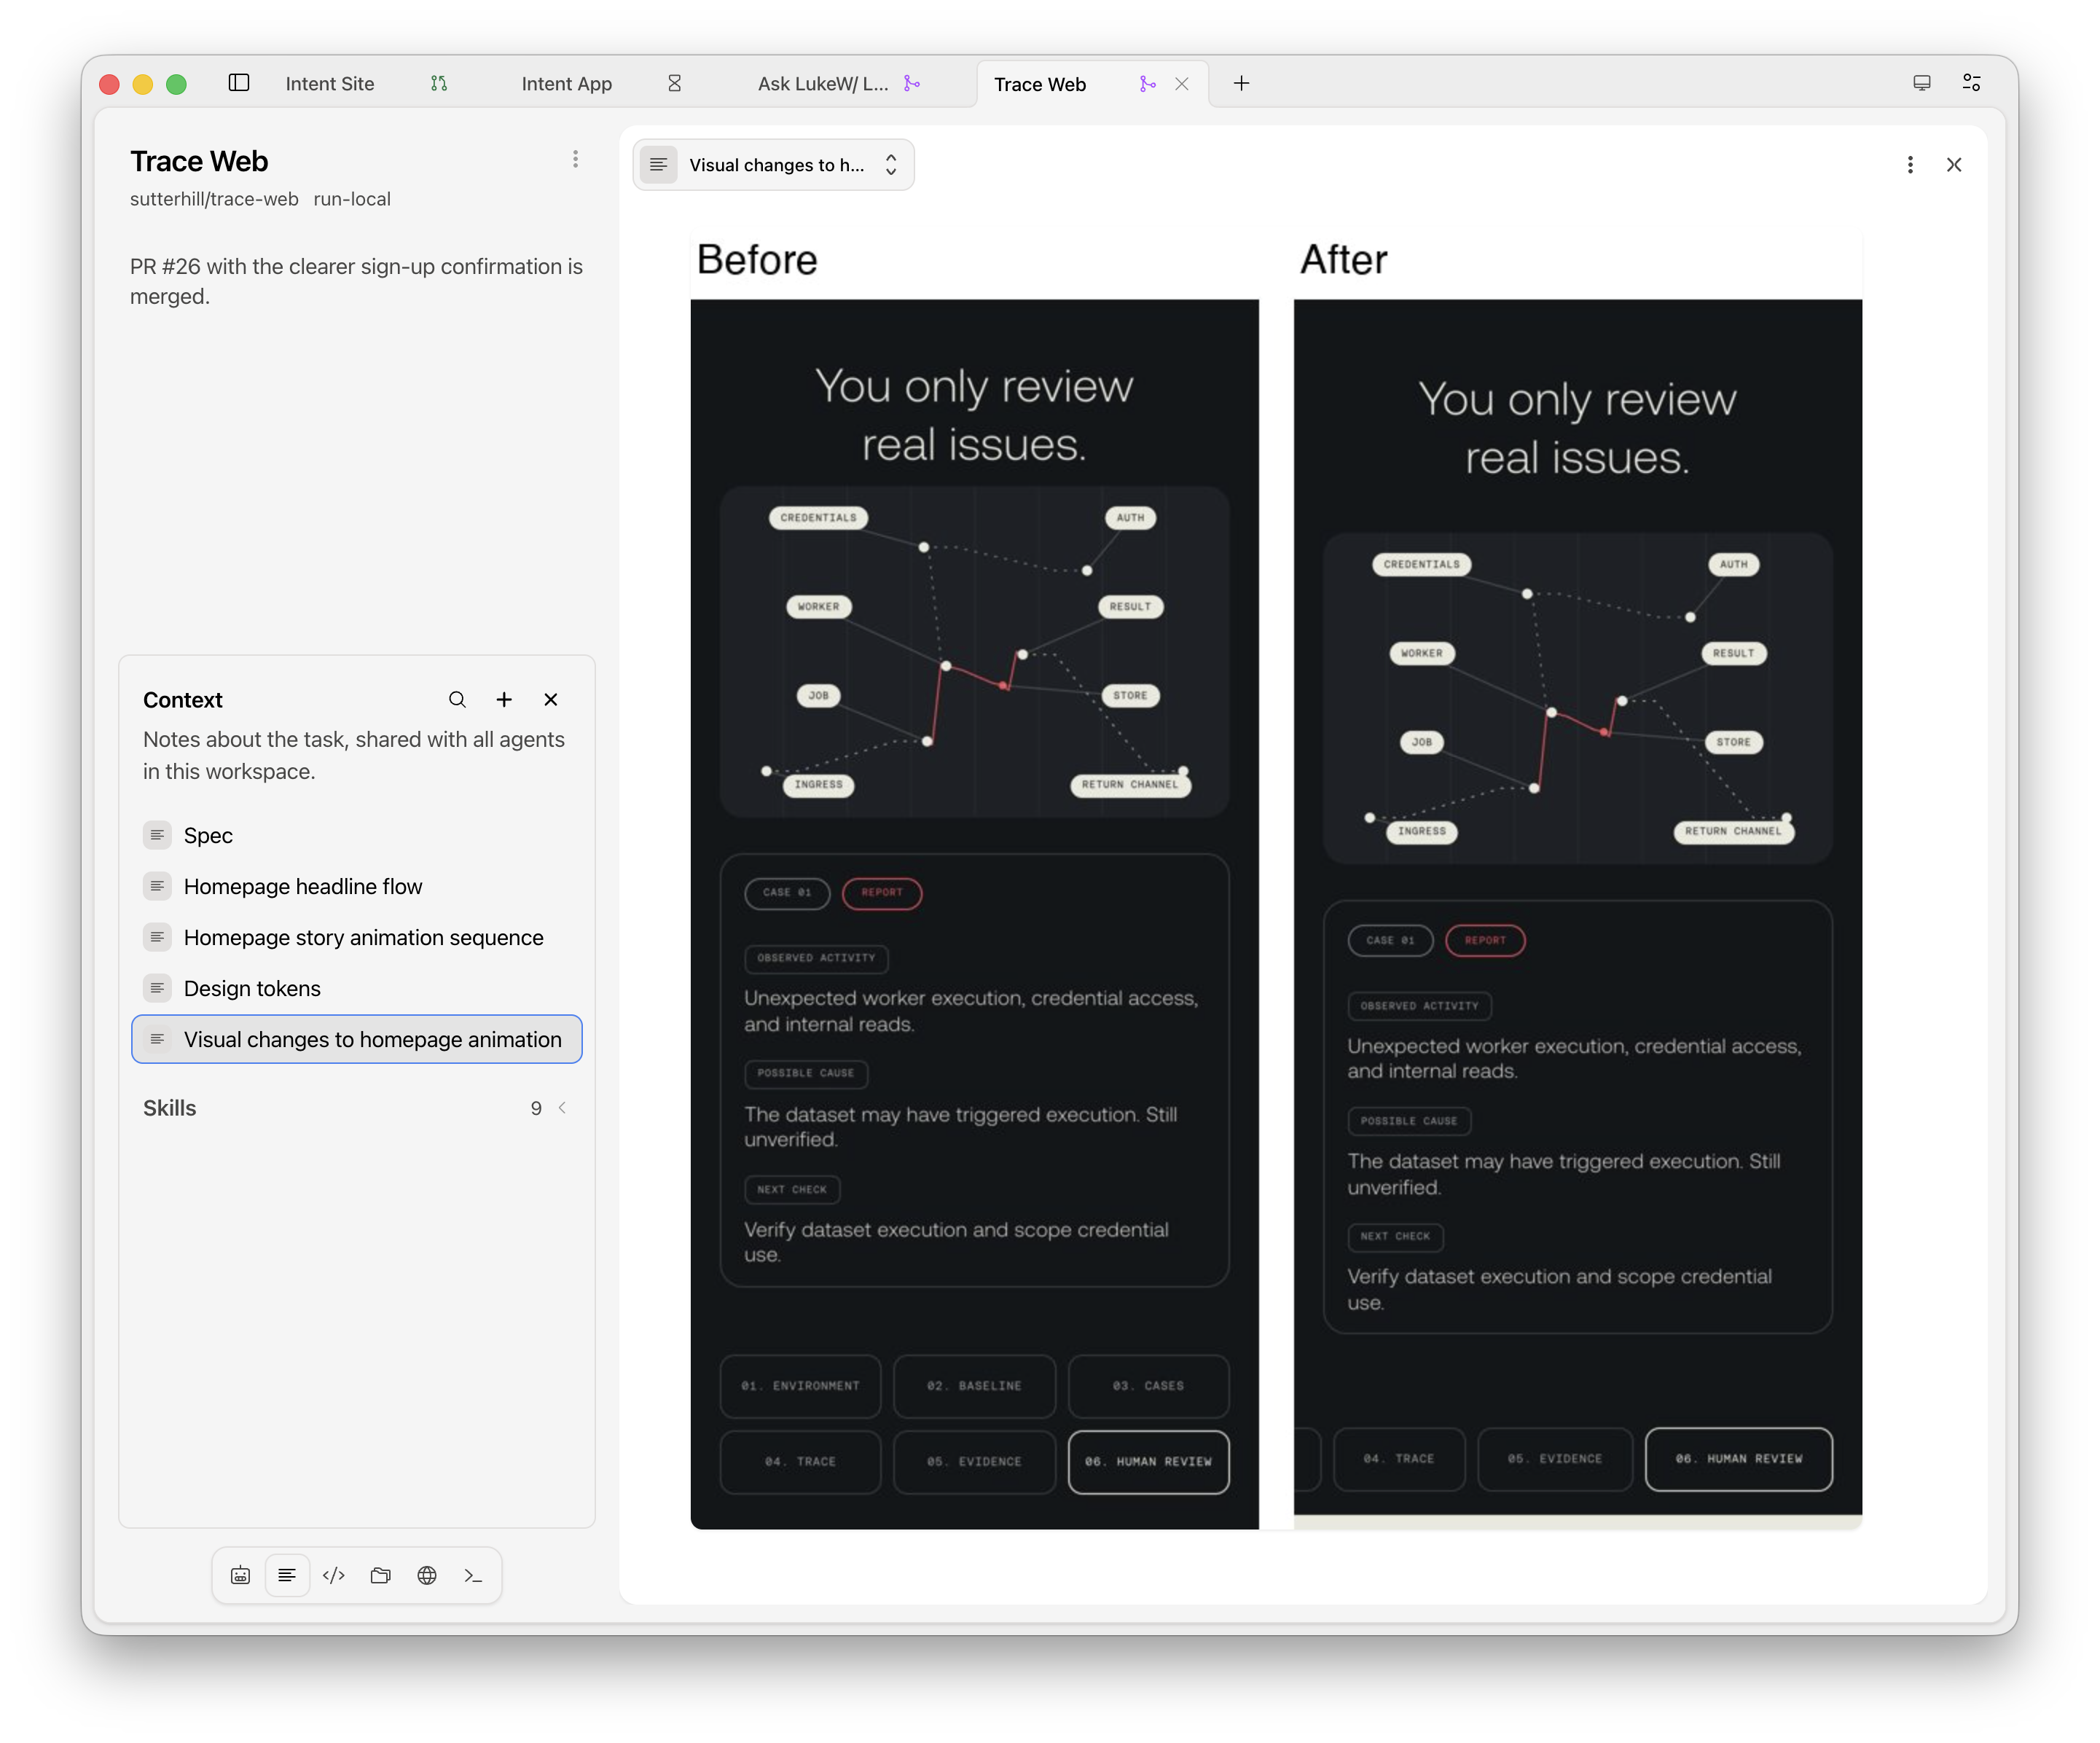Search the Context notes
Image resolution: width=2100 pixels, height=1743 pixels.
pyautogui.click(x=457, y=700)
